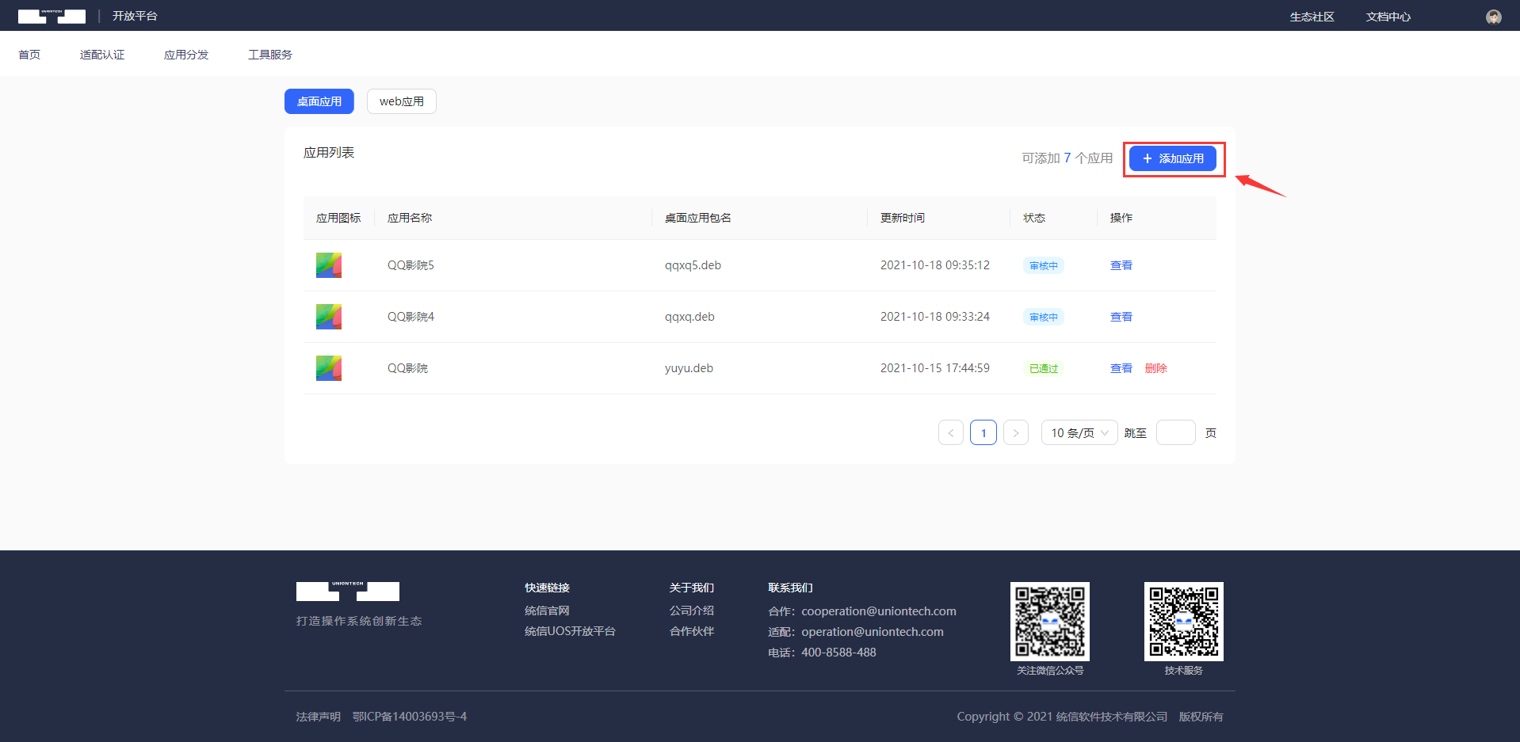Switch to the web应用 tab

pos(401,101)
